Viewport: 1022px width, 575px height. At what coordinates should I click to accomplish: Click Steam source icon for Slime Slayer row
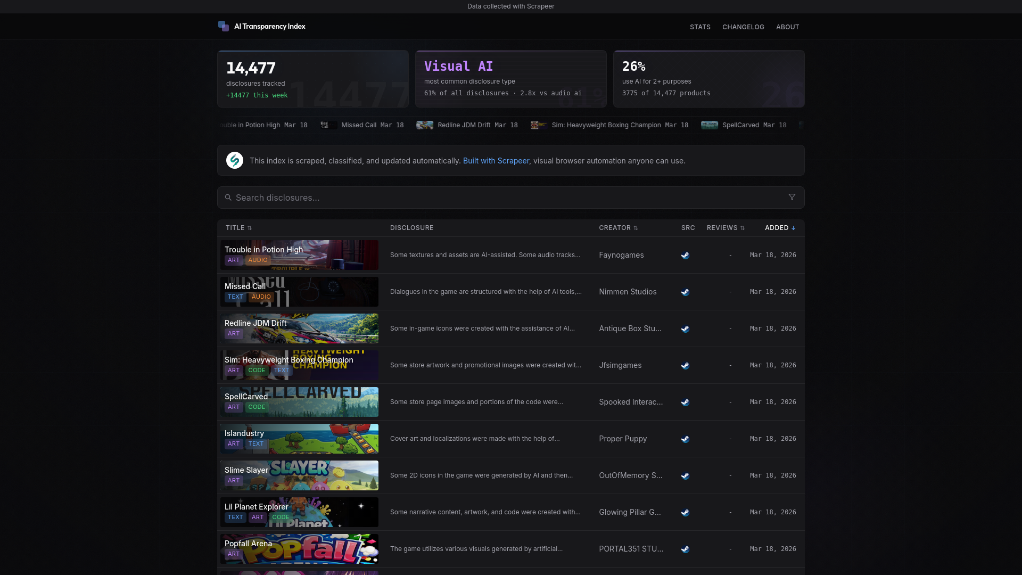point(685,475)
